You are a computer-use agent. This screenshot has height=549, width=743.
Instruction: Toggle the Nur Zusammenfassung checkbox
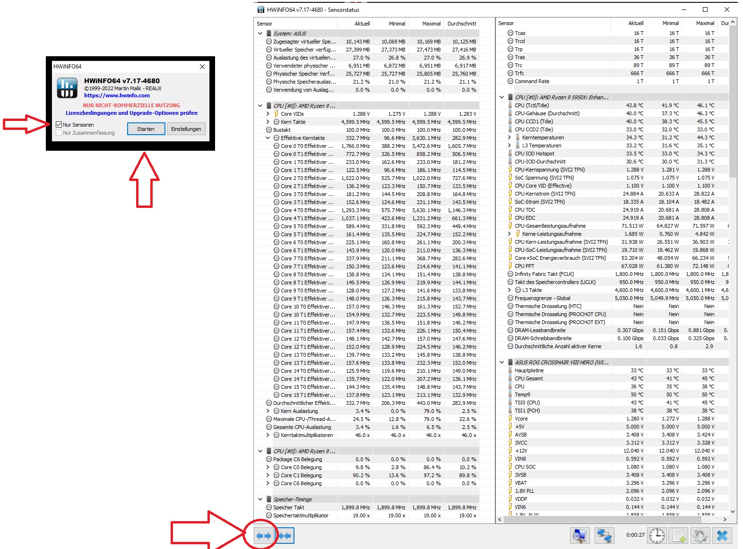tap(59, 133)
